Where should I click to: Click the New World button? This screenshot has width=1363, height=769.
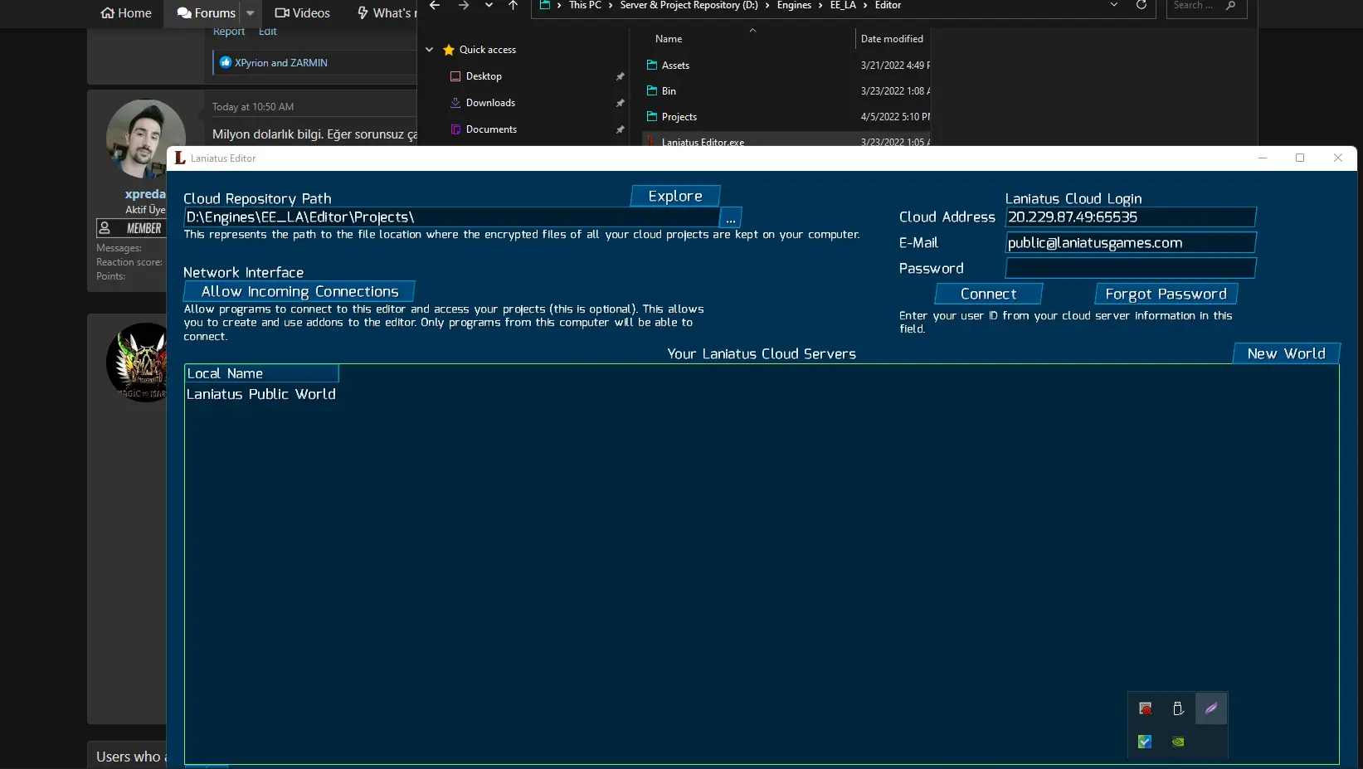[x=1286, y=353]
